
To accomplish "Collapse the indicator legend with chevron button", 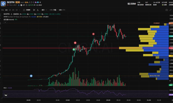I will (5, 22).
